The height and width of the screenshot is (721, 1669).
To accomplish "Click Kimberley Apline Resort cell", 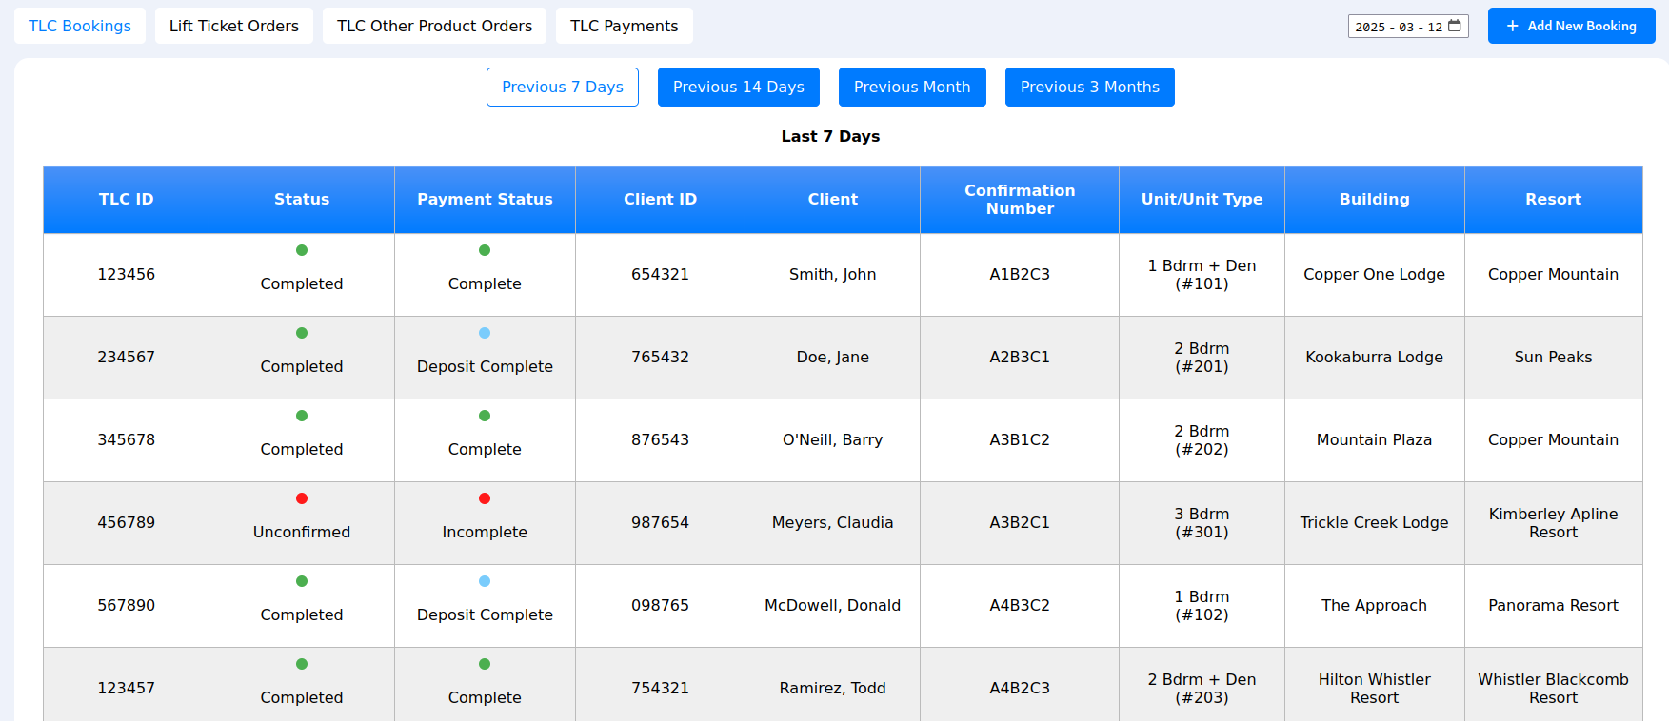I will [1554, 523].
